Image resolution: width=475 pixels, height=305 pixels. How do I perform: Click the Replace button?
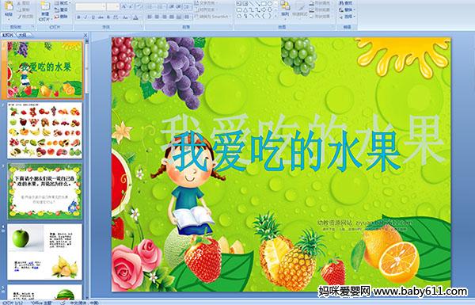(x=346, y=10)
